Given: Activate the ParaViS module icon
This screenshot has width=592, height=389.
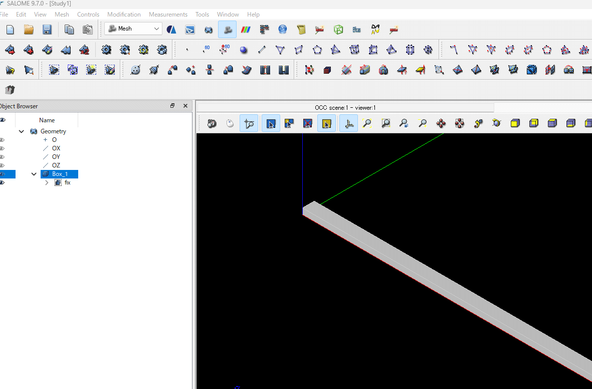Looking at the screenshot, I should (x=246, y=30).
